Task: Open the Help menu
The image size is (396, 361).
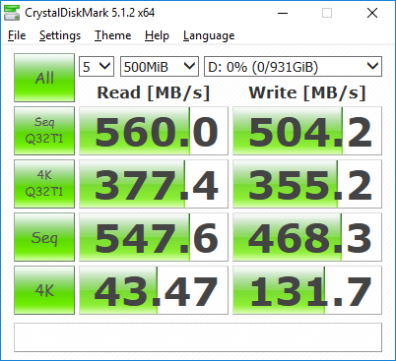Action: [157, 35]
